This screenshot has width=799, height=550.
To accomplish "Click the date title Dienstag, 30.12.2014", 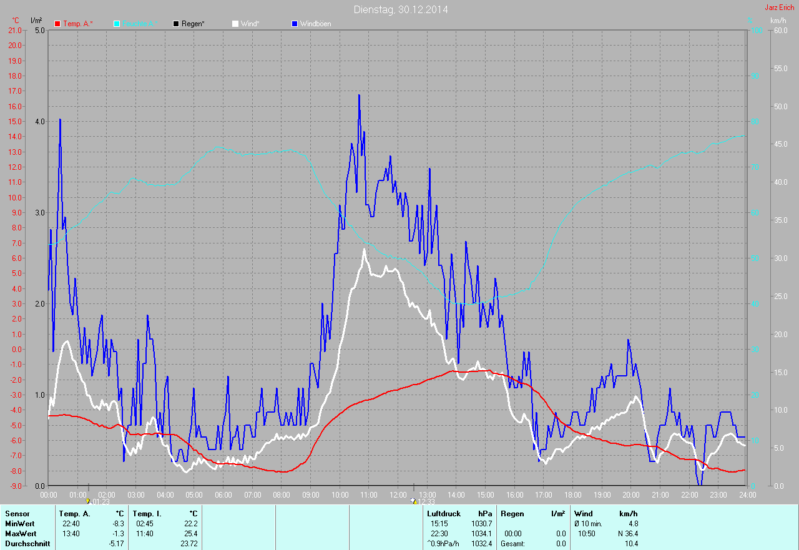I will pyautogui.click(x=400, y=9).
